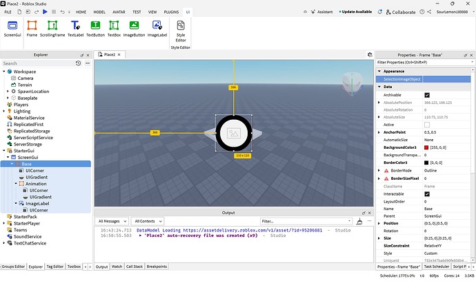Clear the Output log with the broom icon
476x281 pixels.
pos(359,221)
